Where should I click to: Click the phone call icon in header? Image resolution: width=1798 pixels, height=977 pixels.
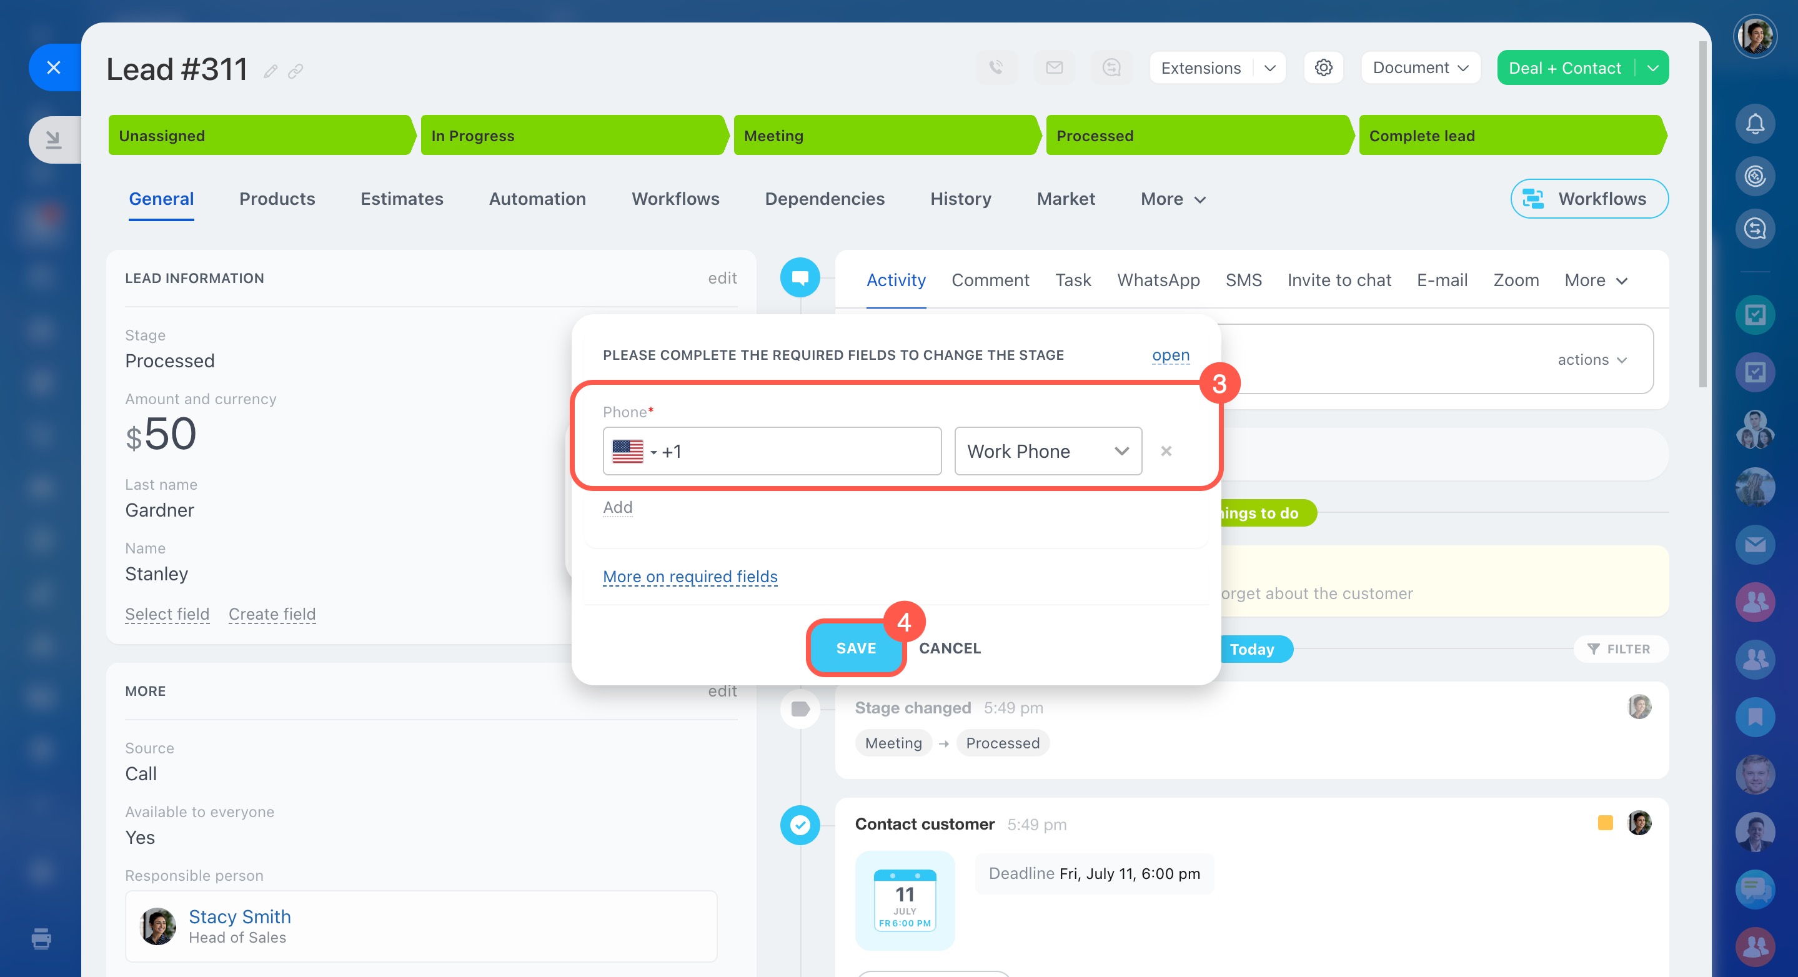click(996, 67)
